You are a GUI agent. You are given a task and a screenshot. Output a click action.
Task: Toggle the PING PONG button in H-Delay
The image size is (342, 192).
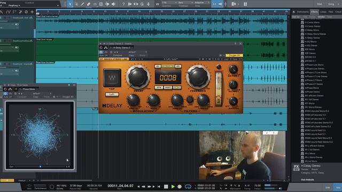point(168,66)
